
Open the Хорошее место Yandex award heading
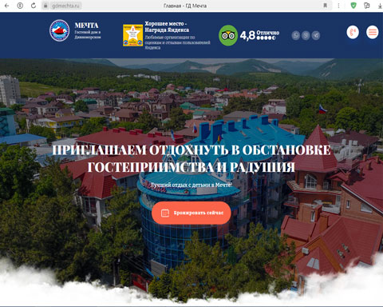[x=167, y=27]
